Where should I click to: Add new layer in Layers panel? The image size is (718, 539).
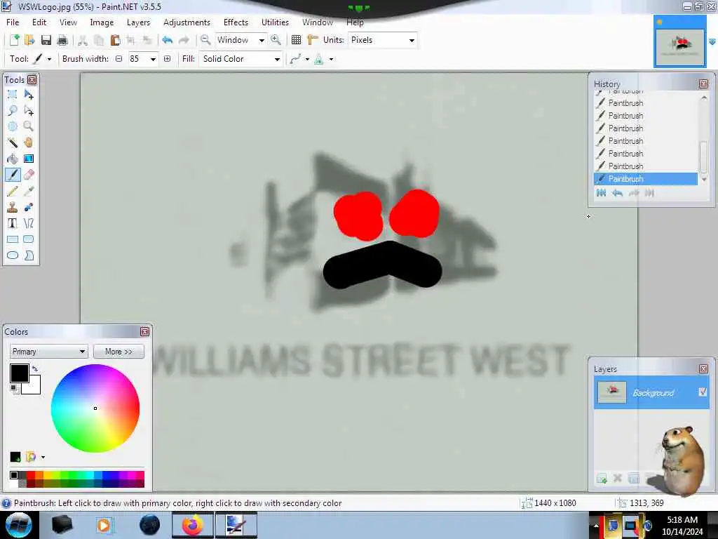click(602, 479)
